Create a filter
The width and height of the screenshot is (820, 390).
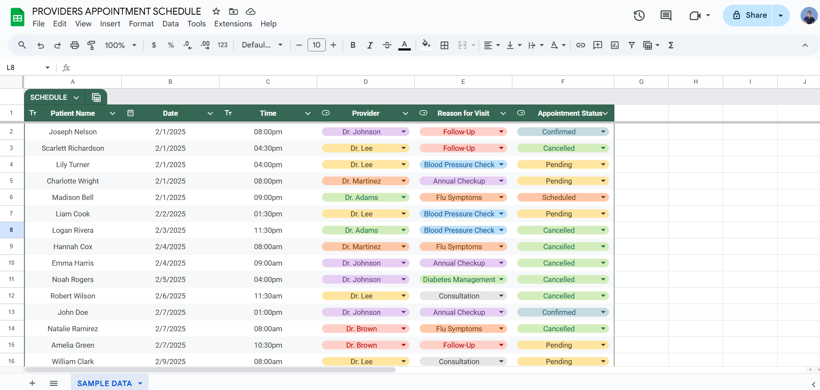pos(632,45)
